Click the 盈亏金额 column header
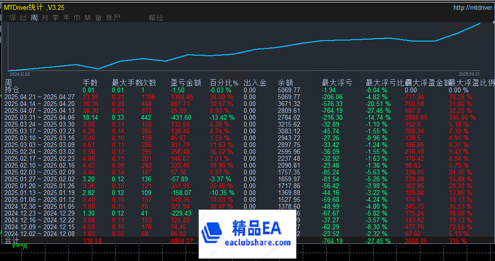The width and height of the screenshot is (495, 261). tap(186, 83)
